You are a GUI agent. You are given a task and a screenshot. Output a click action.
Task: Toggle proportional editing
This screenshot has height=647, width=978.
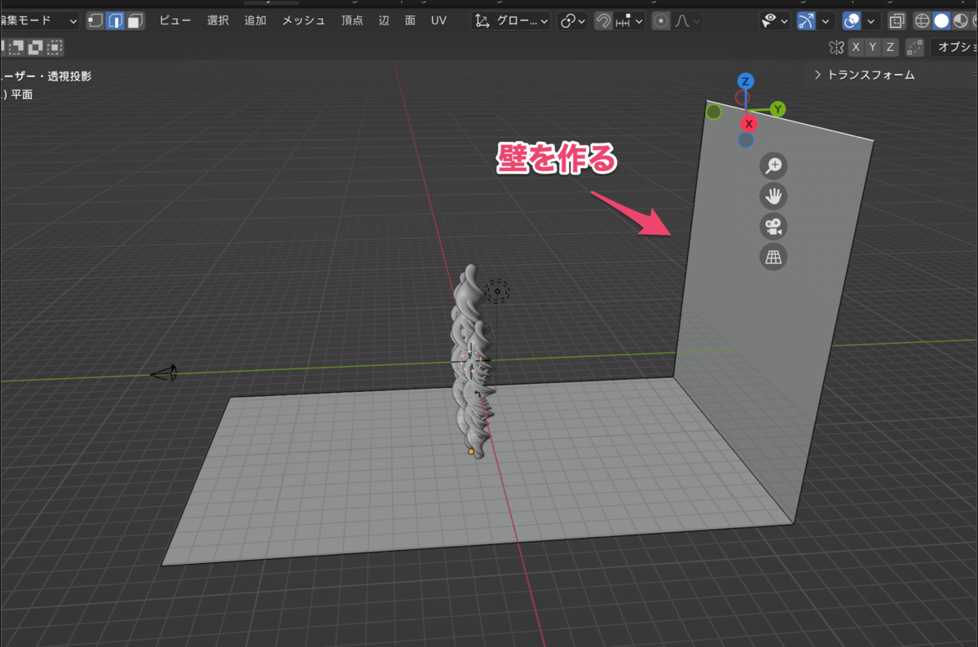661,20
